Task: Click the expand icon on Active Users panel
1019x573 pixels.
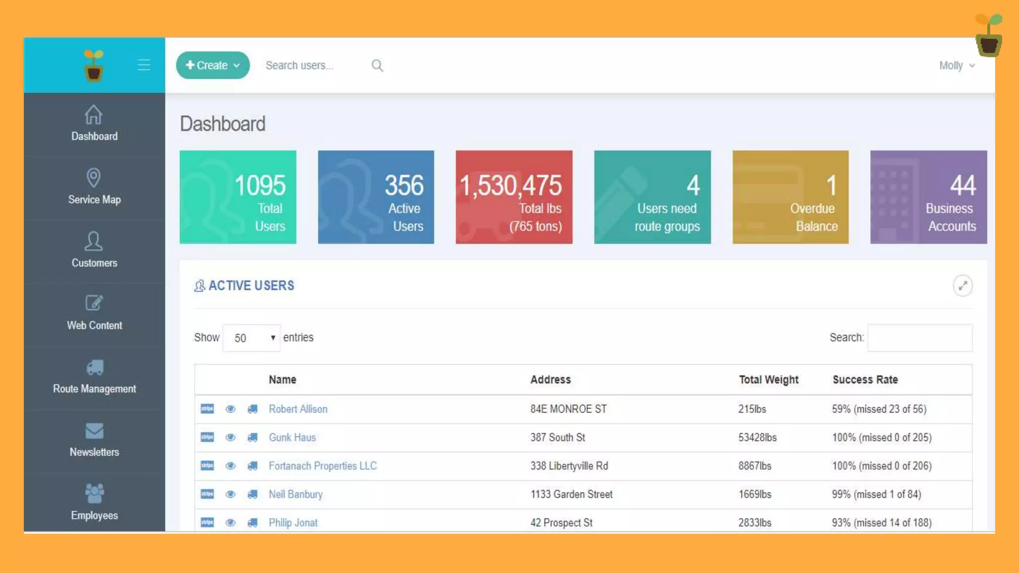Action: click(x=962, y=286)
